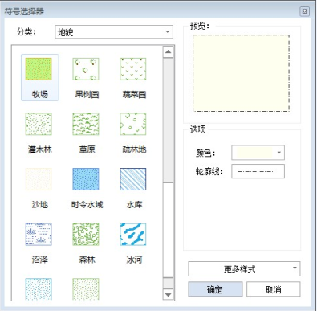Select the blue dotted symbol in bottom row
Screen dimensions: 317x311
pyautogui.click(x=39, y=288)
